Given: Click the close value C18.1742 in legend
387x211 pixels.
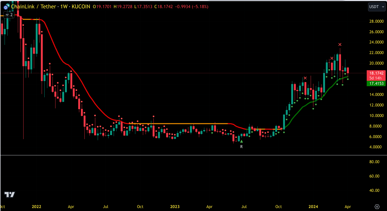Looking at the screenshot, I should point(164,7).
